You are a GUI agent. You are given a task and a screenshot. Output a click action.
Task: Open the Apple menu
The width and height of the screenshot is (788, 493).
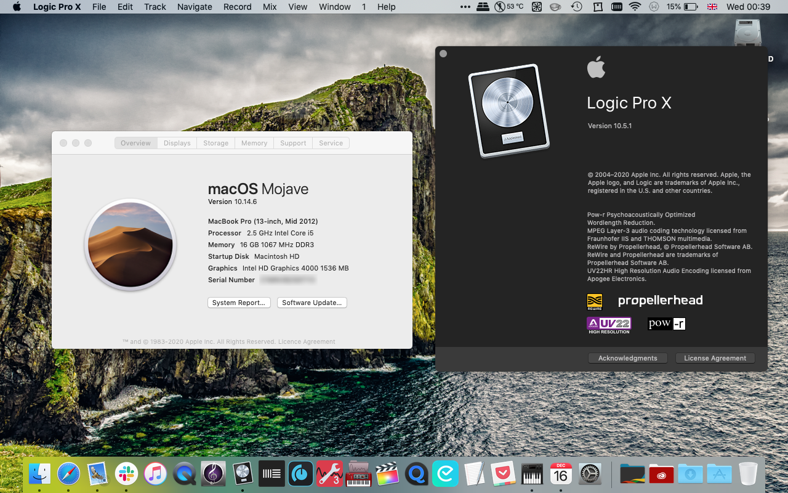point(17,7)
